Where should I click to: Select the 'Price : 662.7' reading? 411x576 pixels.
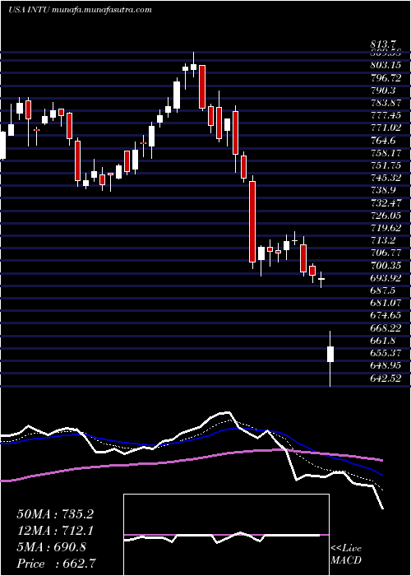pyautogui.click(x=57, y=564)
